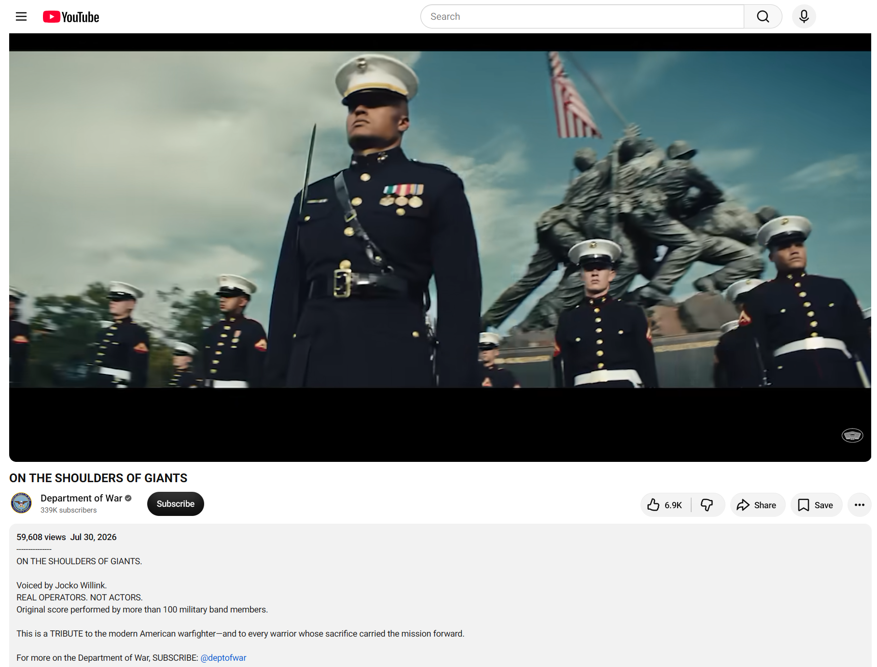Open the @deptofwar channel link

click(223, 658)
